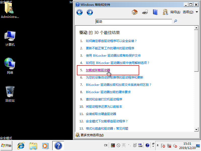201x151 pixels.
Task: Open the Help home page icon
Action: 135,12
